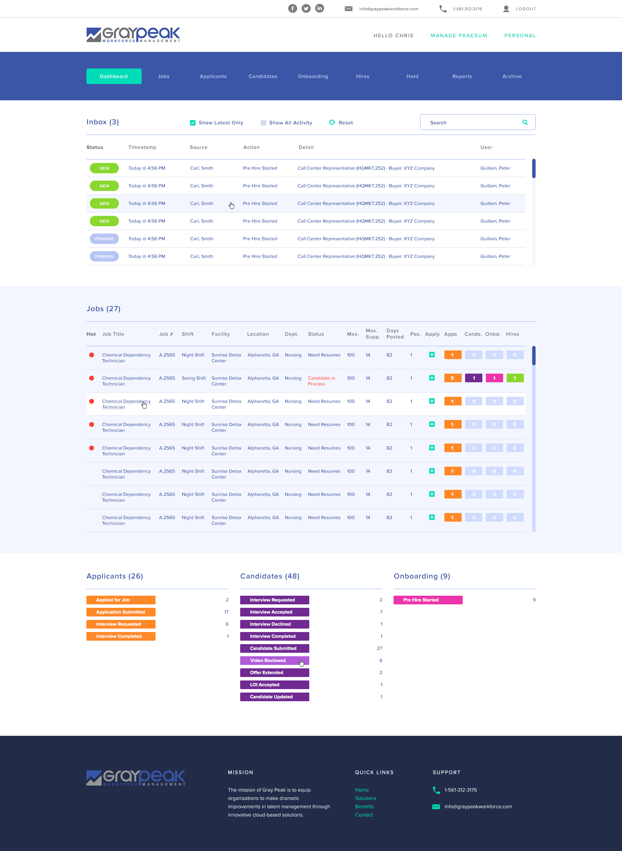Image resolution: width=622 pixels, height=851 pixels.
Task: Click the Reset refresh icon
Action: [x=332, y=122]
